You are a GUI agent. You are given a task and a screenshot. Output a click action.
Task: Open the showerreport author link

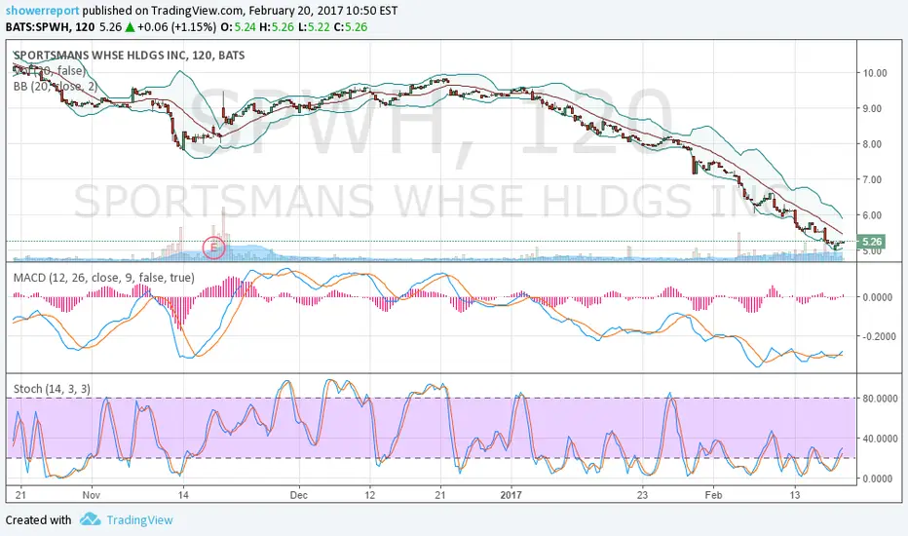coord(42,11)
